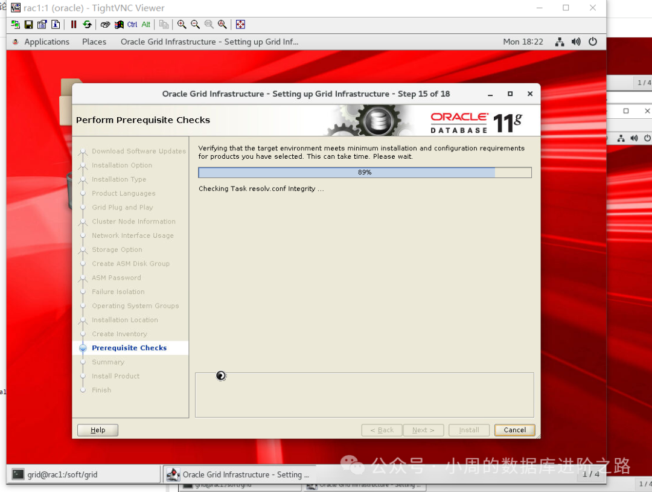Screen dimensions: 652x492
Task: Select the 'Network Interface Usage' step
Action: [133, 235]
